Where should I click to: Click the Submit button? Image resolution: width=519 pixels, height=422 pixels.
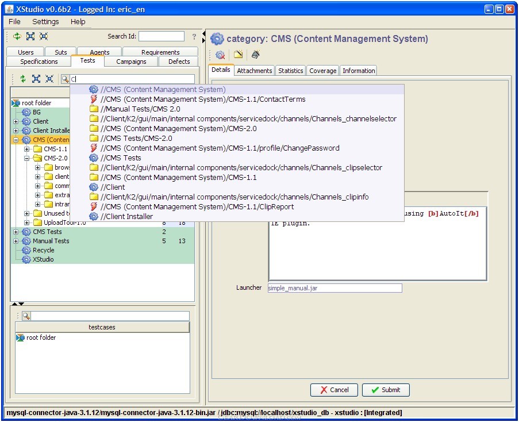tap(386, 390)
